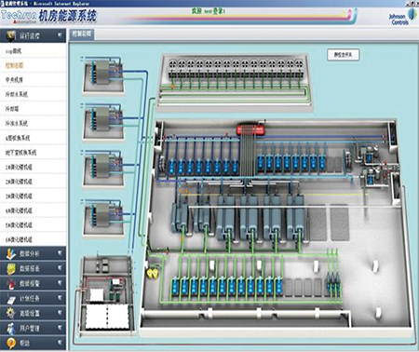
Task: Select the red tank in the diagram
Action: tap(250, 129)
